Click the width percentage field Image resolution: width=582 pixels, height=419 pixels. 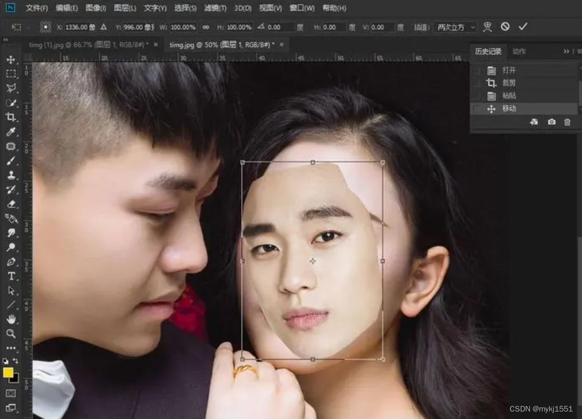coord(182,27)
